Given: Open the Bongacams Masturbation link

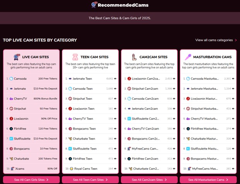Looking at the screenshot, I should (x=205, y=159).
